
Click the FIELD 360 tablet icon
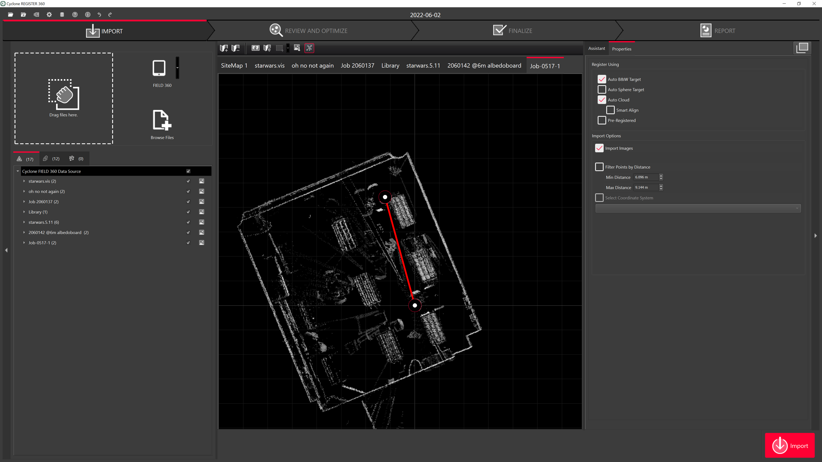pyautogui.click(x=159, y=68)
